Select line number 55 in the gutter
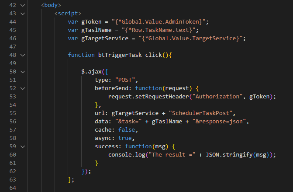The height and width of the screenshot is (192, 293). tap(13, 113)
